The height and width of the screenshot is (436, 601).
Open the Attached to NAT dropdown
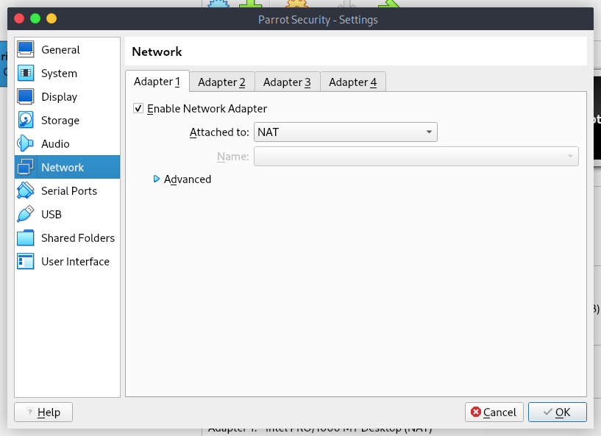(x=345, y=132)
